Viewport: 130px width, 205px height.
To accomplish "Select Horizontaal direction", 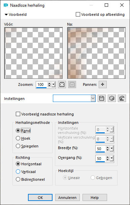I will (x=18, y=164).
